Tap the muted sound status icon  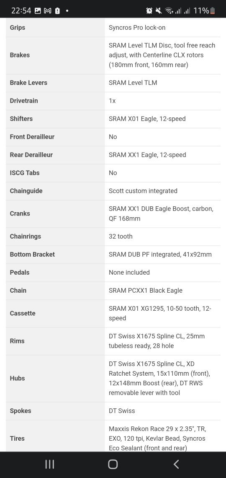[159, 10]
